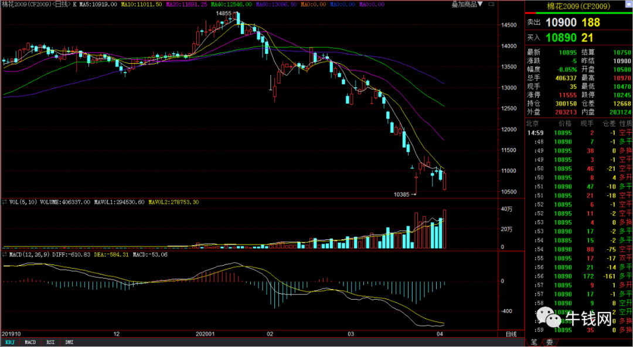Click the 跌停 value 10245

click(x=622, y=95)
